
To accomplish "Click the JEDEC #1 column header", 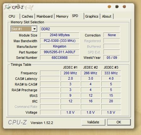I will (x=70, y=67).
